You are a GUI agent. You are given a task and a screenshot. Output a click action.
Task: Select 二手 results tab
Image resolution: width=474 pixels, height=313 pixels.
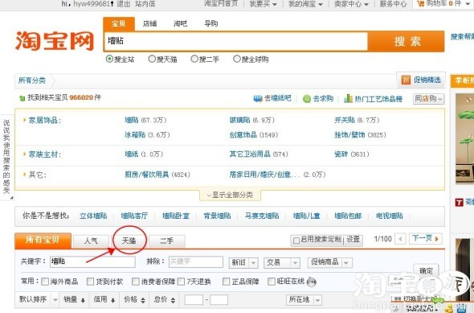tap(166, 241)
